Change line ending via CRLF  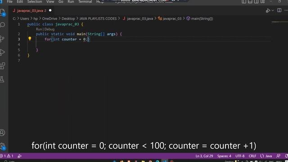click(x=252, y=156)
